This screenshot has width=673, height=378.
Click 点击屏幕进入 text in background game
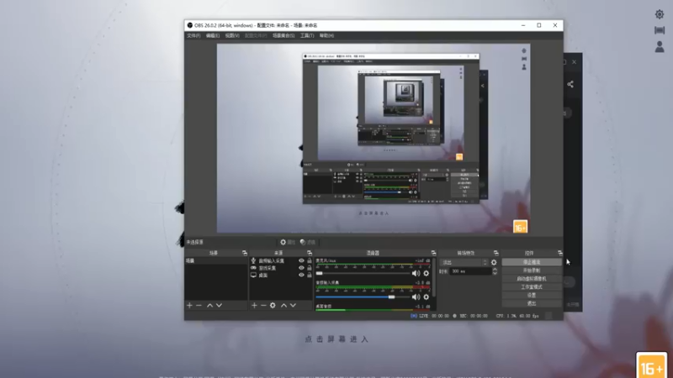[x=337, y=339]
